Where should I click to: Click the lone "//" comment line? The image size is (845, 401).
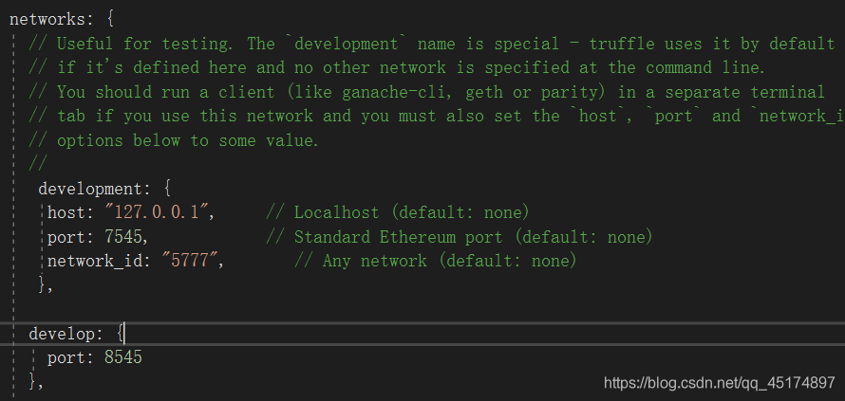coord(39,164)
